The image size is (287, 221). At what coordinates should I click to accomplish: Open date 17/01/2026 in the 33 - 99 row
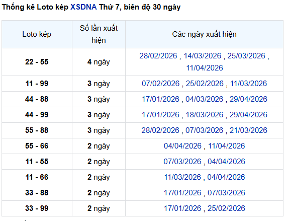click(x=182, y=208)
